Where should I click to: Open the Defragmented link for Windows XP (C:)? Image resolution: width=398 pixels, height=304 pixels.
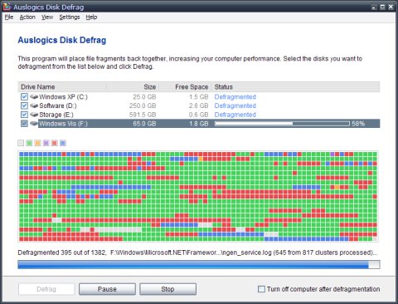(235, 96)
